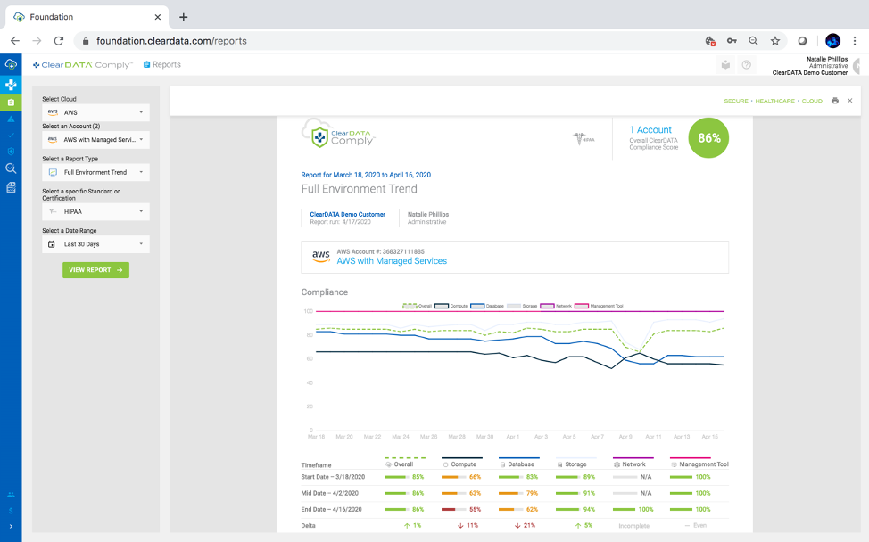This screenshot has height=542, width=869.
Task: Click the ClearDATA Comply header logo
Action: [x=83, y=65]
